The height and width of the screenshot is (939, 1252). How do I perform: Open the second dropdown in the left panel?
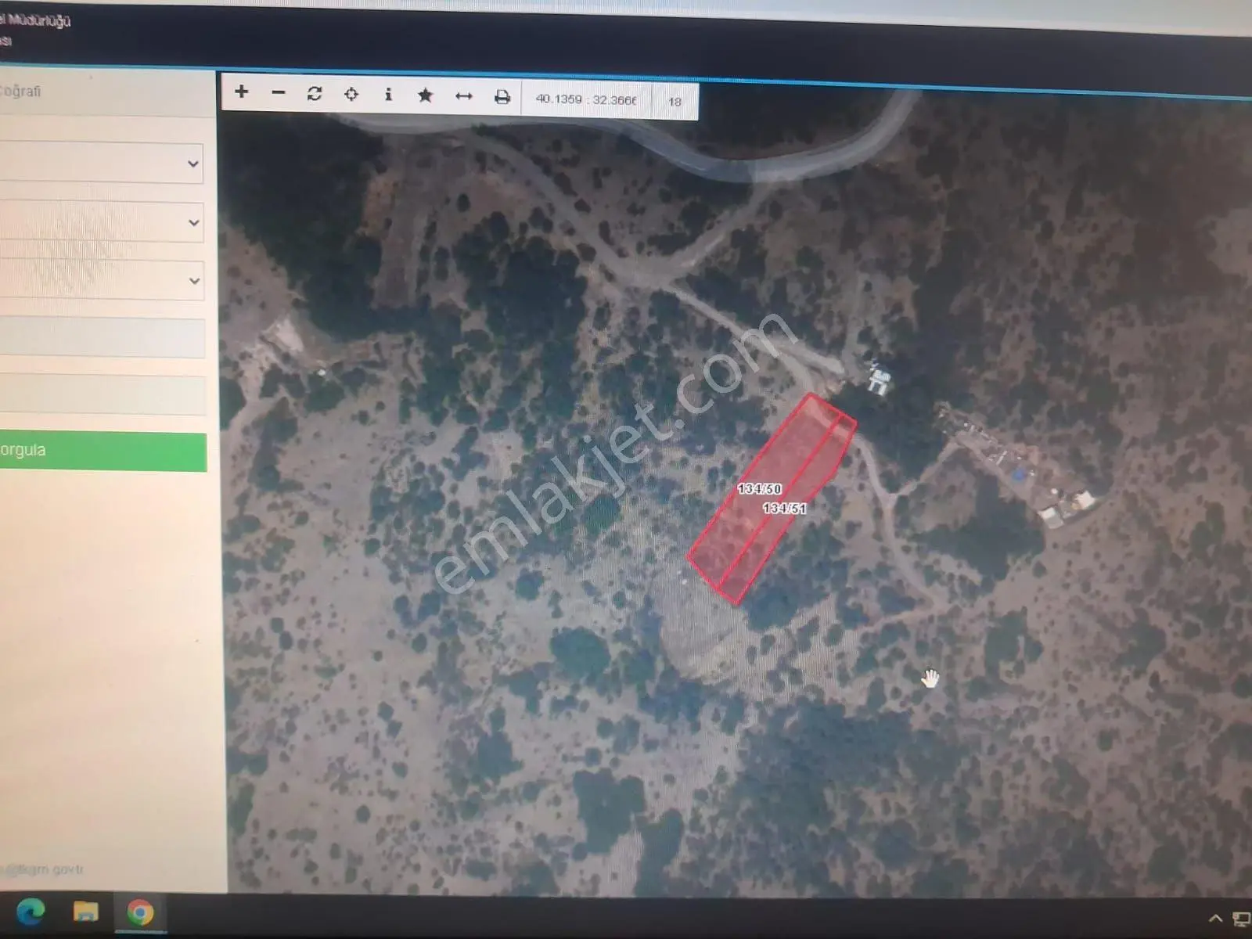[101, 221]
